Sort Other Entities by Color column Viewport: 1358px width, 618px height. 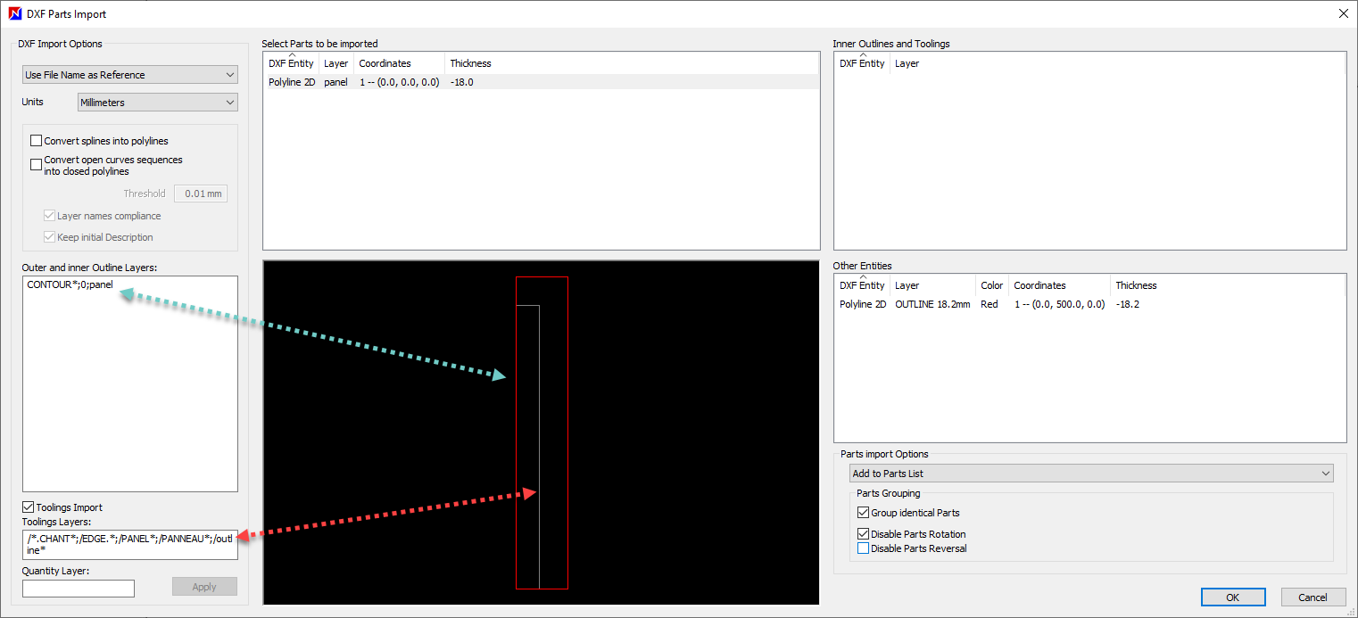991,285
